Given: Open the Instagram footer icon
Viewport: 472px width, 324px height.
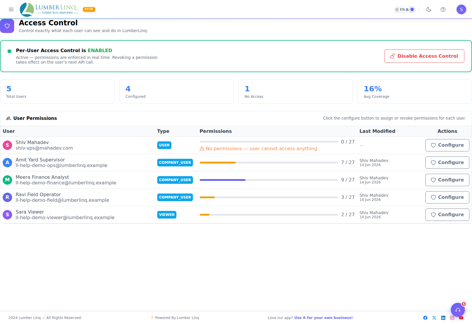Looking at the screenshot, I should (x=452, y=318).
